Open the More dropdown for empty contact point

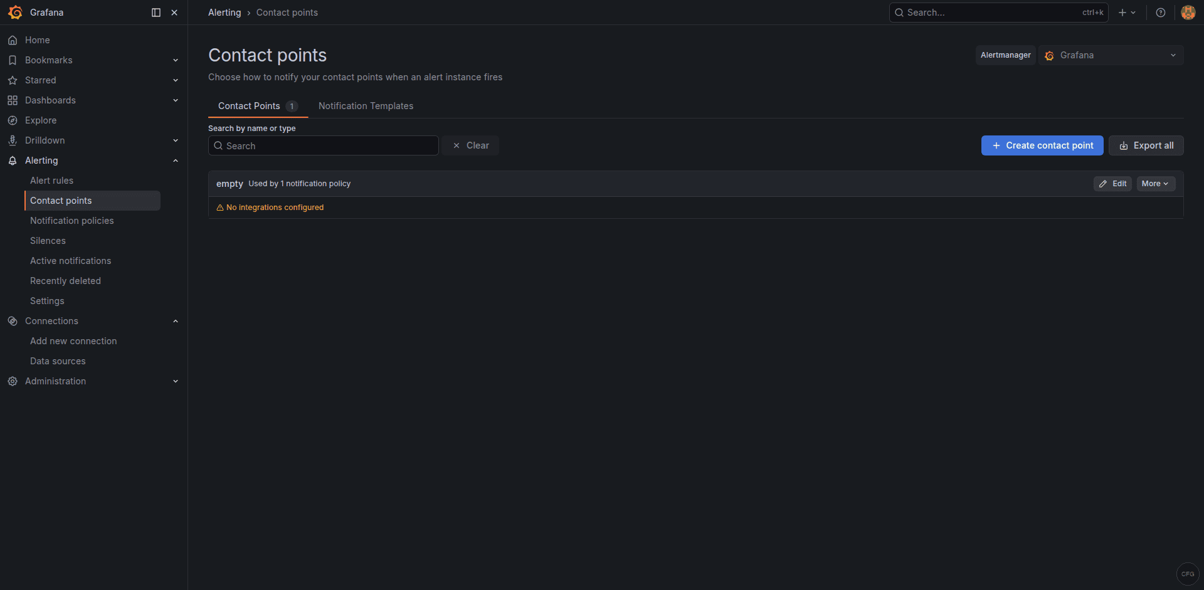coord(1155,183)
